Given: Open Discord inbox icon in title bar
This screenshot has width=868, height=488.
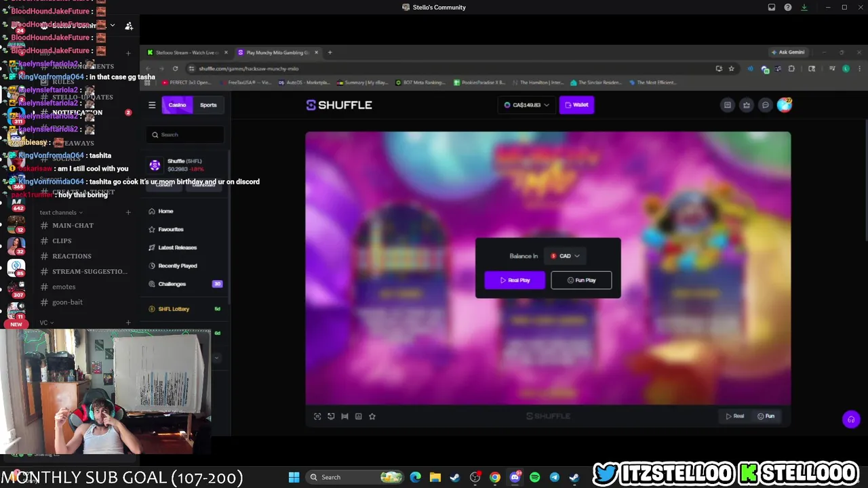Looking at the screenshot, I should pos(772,7).
